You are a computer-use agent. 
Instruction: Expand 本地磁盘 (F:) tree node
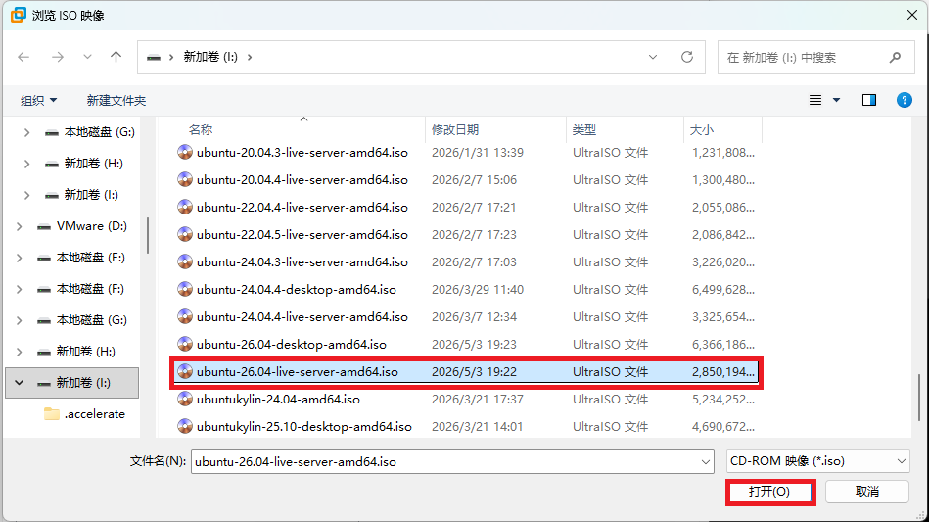click(x=19, y=289)
